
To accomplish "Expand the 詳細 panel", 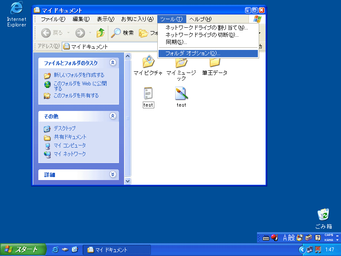I will (x=113, y=174).
